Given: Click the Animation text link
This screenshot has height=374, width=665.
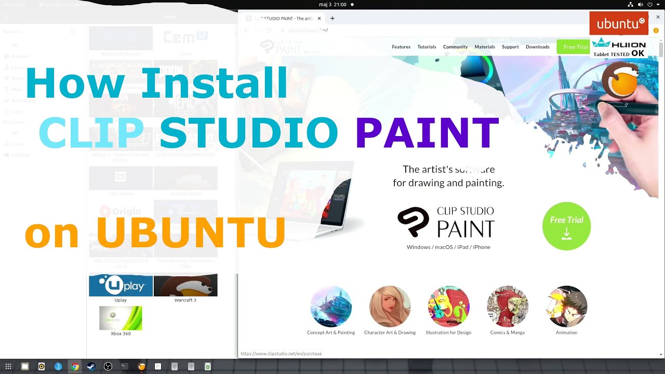Looking at the screenshot, I should coord(566,332).
